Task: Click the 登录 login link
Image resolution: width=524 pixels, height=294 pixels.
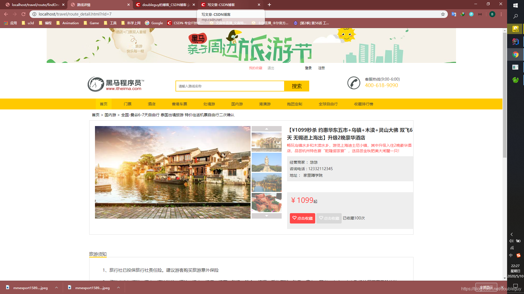Action: tap(308, 68)
